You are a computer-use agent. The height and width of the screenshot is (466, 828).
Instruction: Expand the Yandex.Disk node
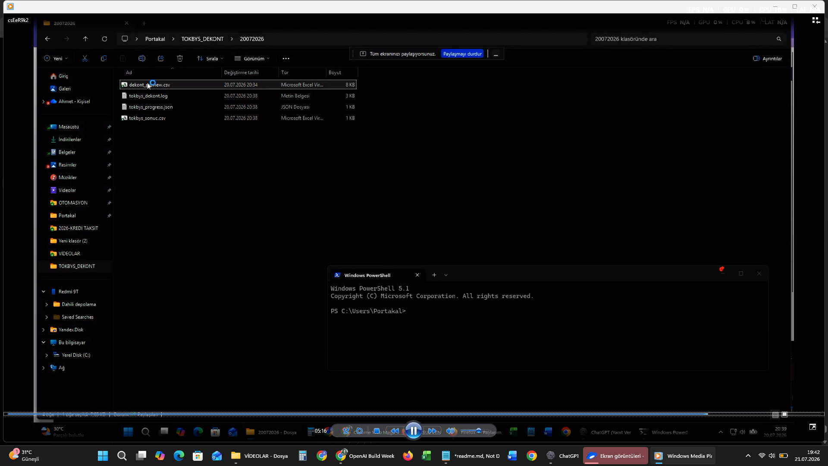pos(43,330)
